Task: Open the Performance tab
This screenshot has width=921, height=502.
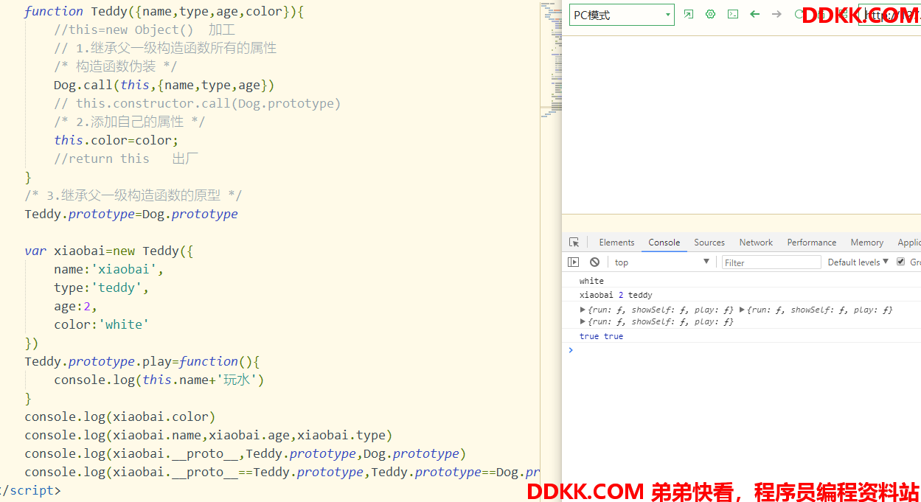Action: click(x=811, y=243)
